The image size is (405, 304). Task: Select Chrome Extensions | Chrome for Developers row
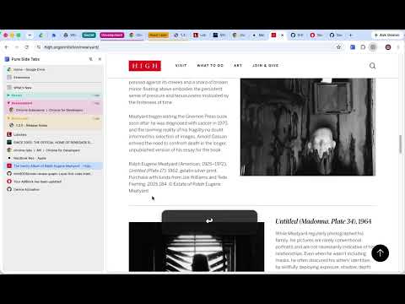[53, 110]
